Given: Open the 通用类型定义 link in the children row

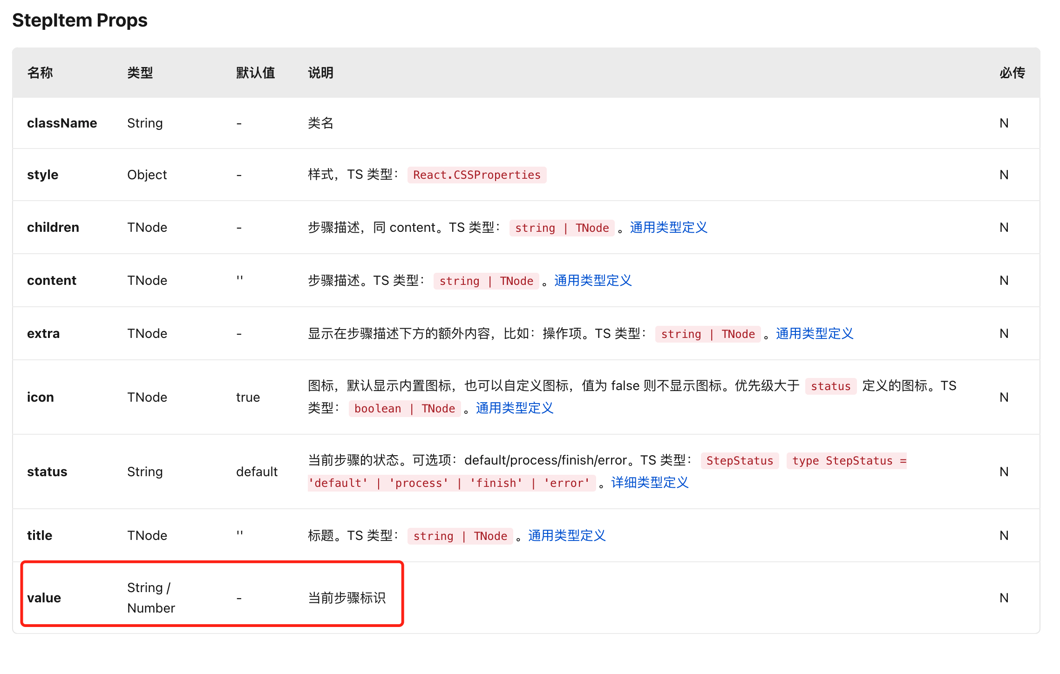Looking at the screenshot, I should point(668,228).
